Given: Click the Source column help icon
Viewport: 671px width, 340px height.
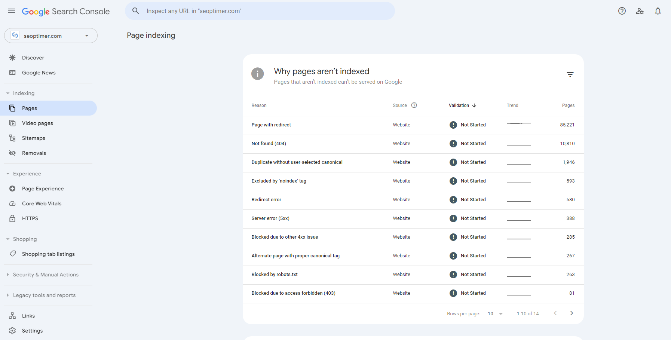Looking at the screenshot, I should tap(414, 105).
